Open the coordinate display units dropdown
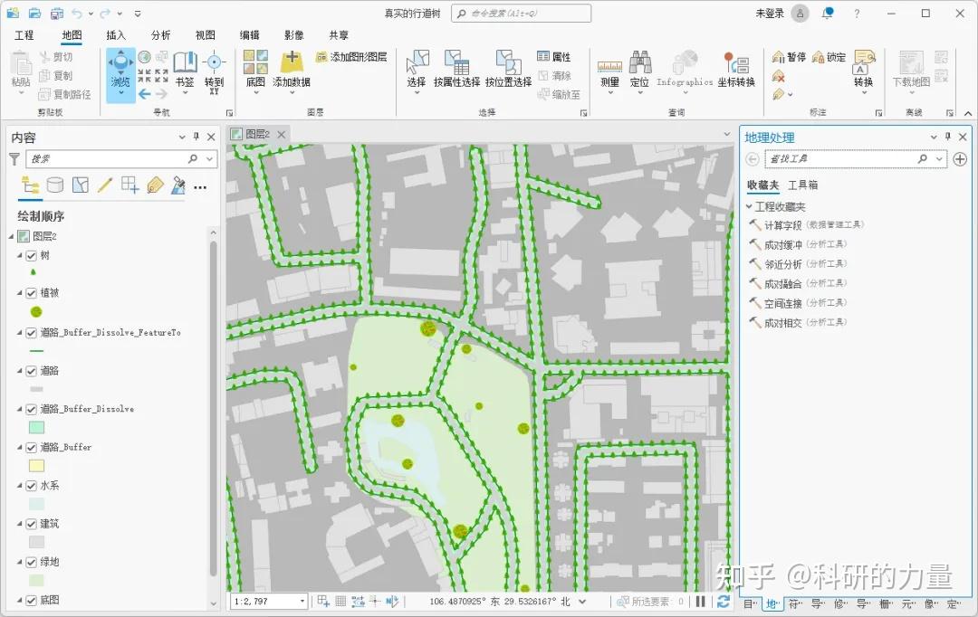Screen dimensions: 978x617 tap(582, 602)
